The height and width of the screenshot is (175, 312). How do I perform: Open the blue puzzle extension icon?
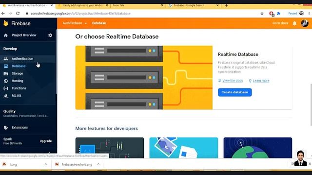278,13
